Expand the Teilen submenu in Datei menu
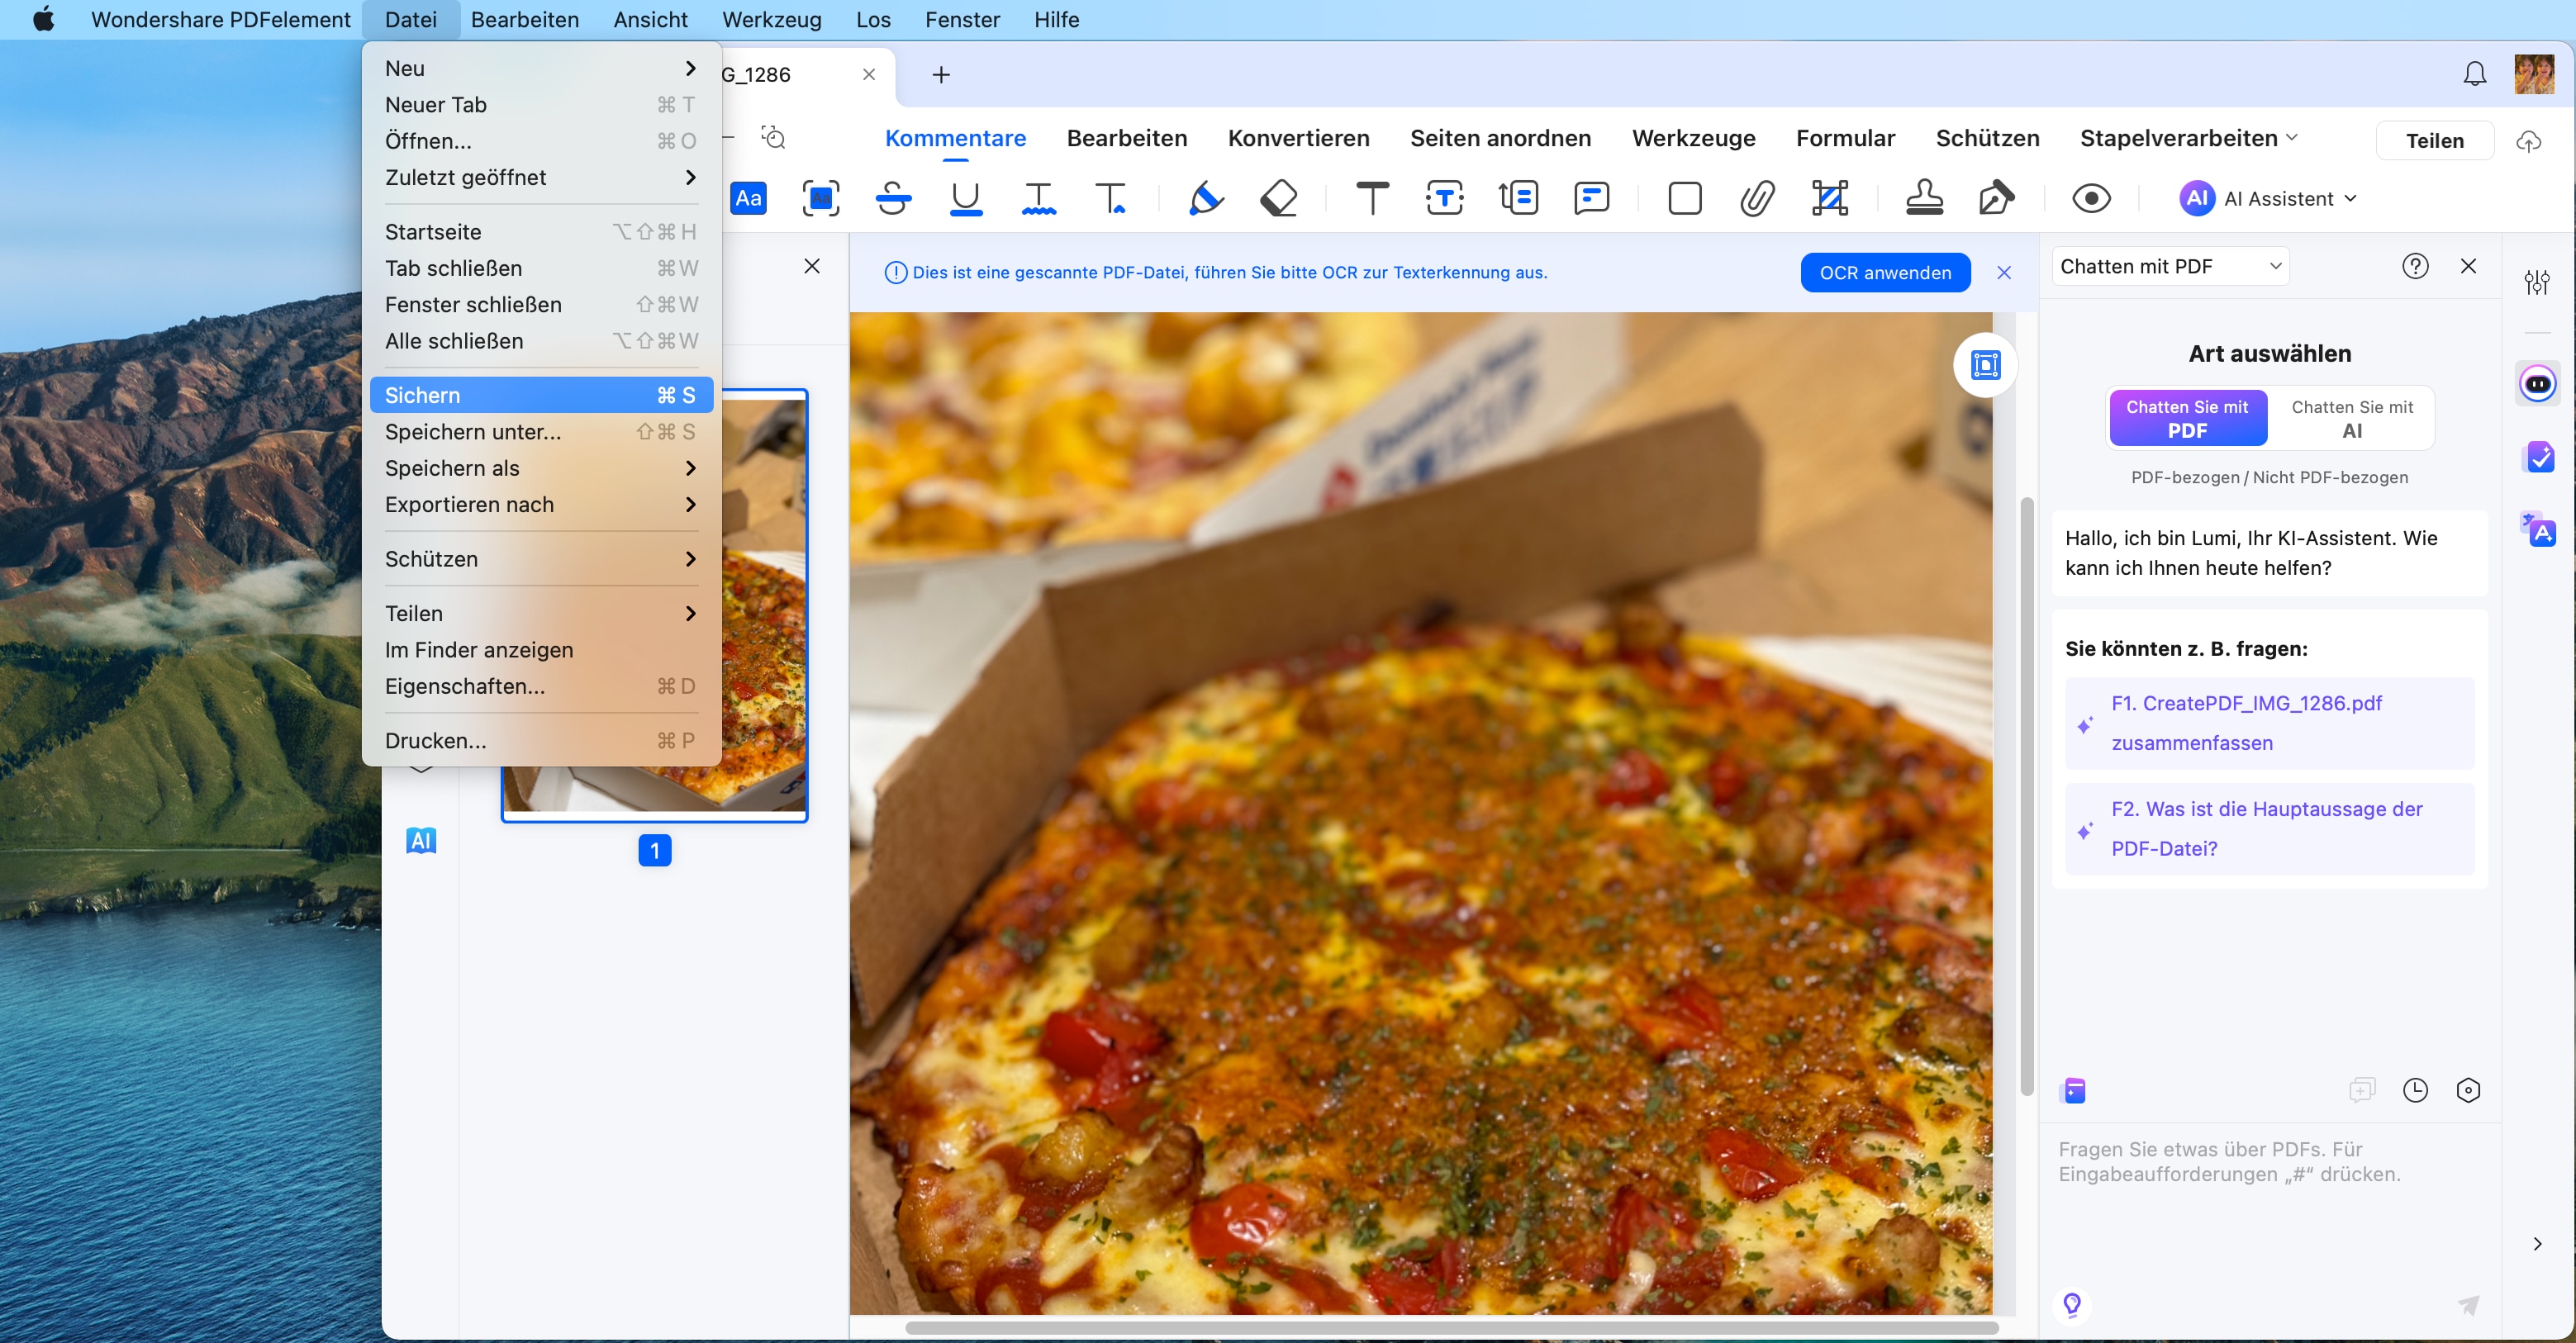The image size is (2576, 1343). coord(541,613)
